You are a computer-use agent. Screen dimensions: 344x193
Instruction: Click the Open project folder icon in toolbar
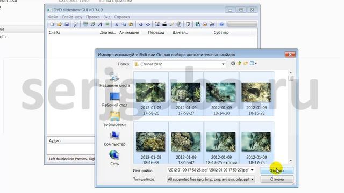click(x=59, y=24)
